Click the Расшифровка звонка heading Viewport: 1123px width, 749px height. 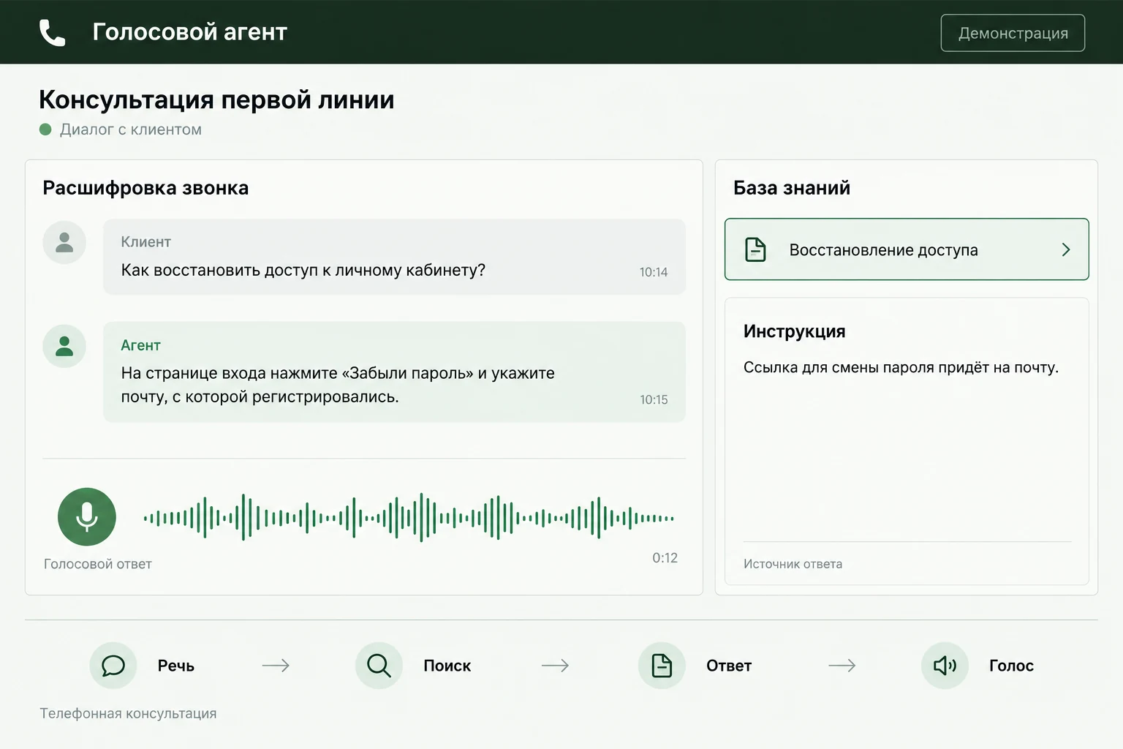(145, 188)
